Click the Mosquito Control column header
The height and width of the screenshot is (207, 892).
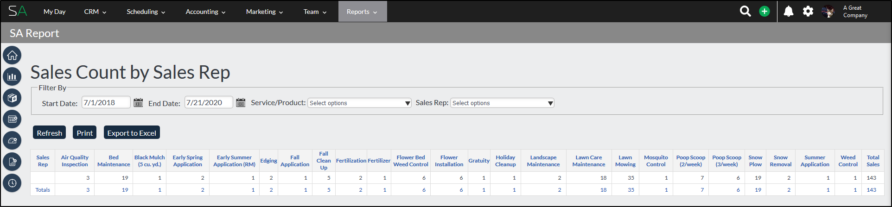click(656, 161)
